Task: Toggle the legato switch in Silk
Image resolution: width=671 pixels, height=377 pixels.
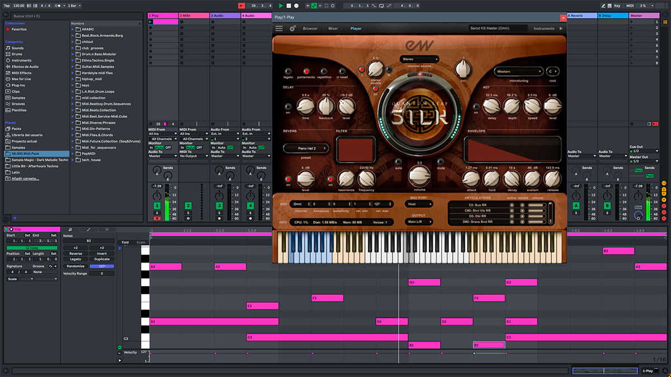Action: tap(288, 71)
